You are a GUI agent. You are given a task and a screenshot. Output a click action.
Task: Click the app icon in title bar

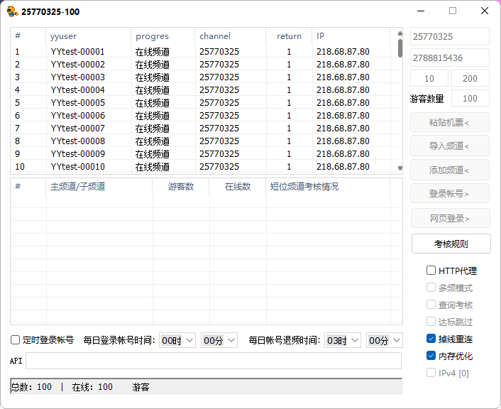point(12,11)
